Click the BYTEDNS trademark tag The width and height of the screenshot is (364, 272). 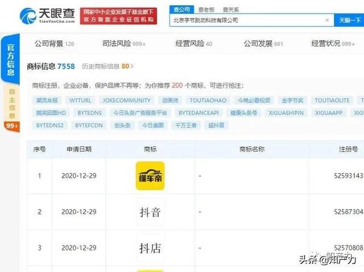pyautogui.click(x=90, y=113)
